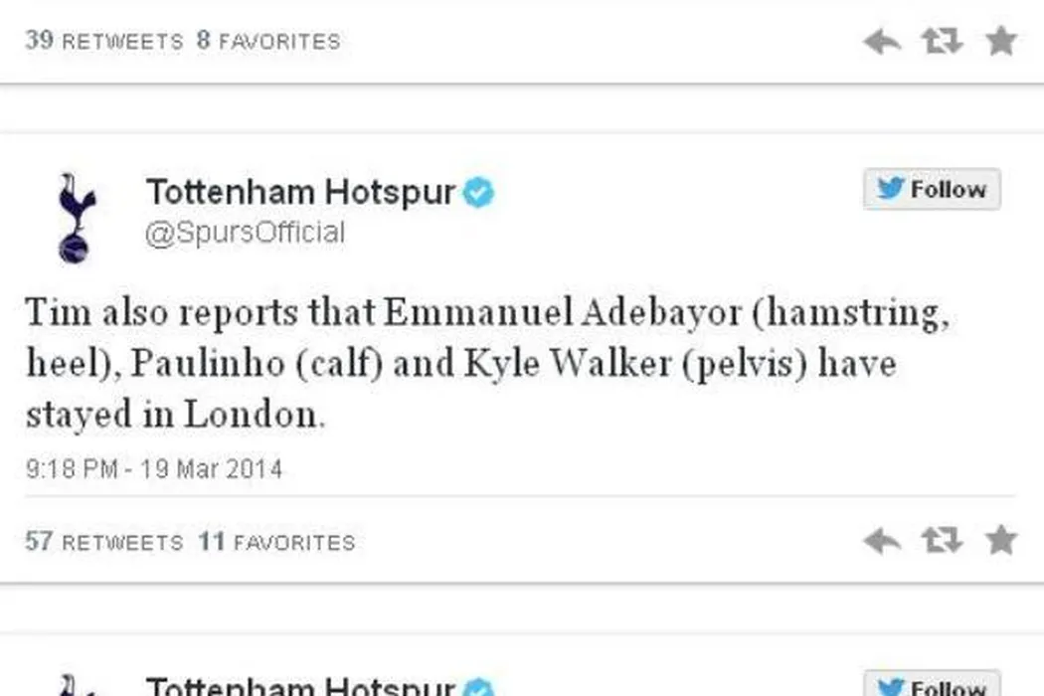
Task: Click the blue verified badge beside Tottenham Hotspur
Action: (478, 193)
